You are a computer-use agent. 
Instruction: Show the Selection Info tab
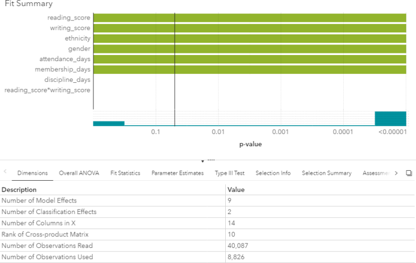[x=273, y=173]
